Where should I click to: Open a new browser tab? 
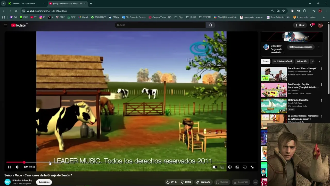[x=91, y=4]
